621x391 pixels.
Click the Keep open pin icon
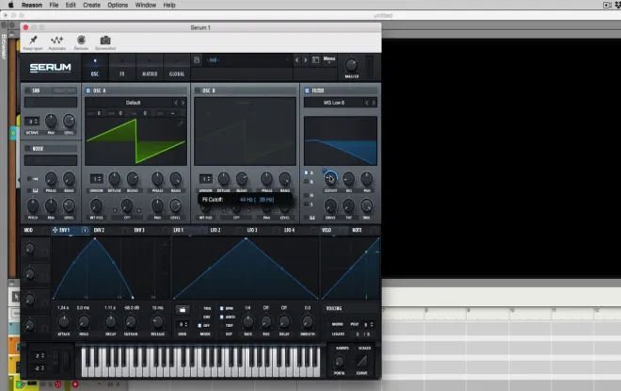[33, 41]
